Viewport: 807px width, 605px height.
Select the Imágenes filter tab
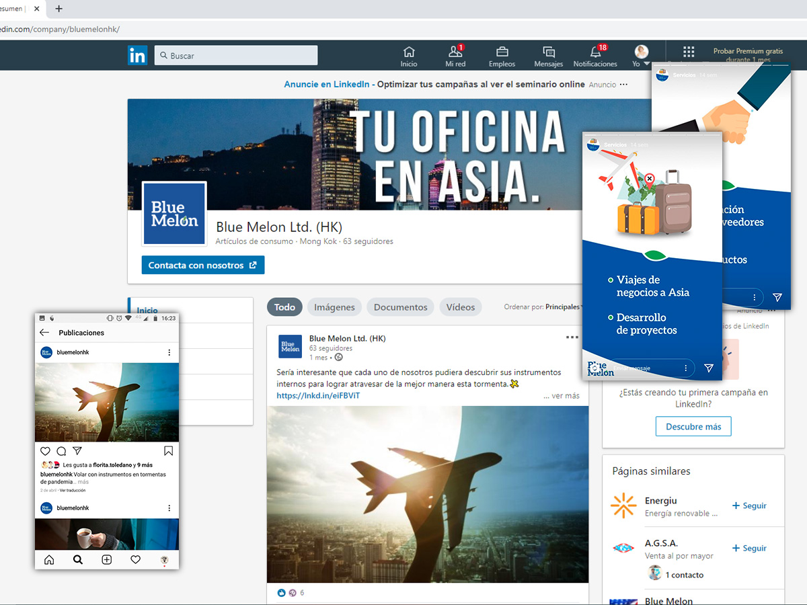[334, 307]
